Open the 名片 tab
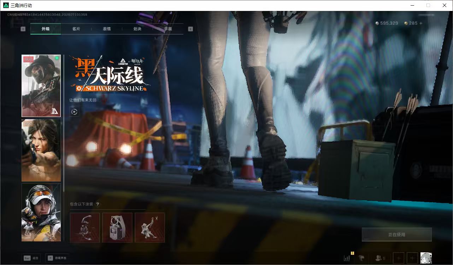The height and width of the screenshot is (265, 453). click(76, 29)
